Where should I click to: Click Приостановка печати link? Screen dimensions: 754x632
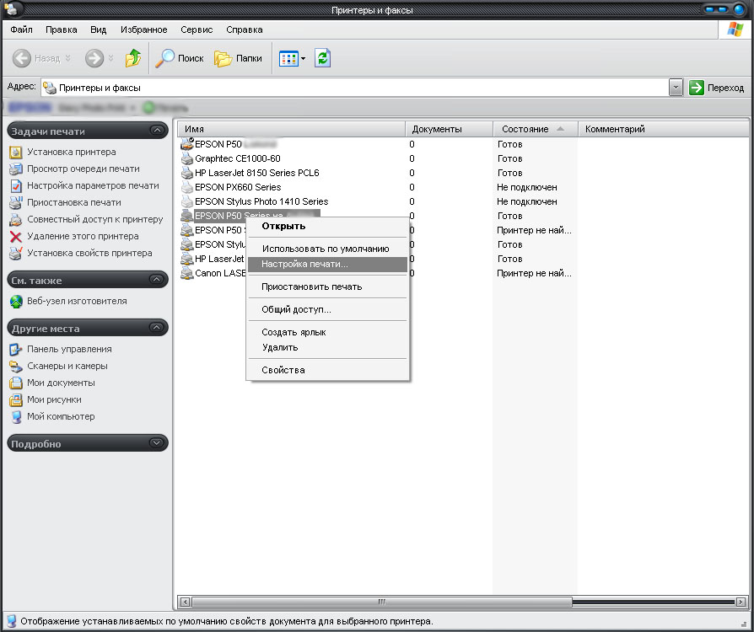(x=74, y=202)
